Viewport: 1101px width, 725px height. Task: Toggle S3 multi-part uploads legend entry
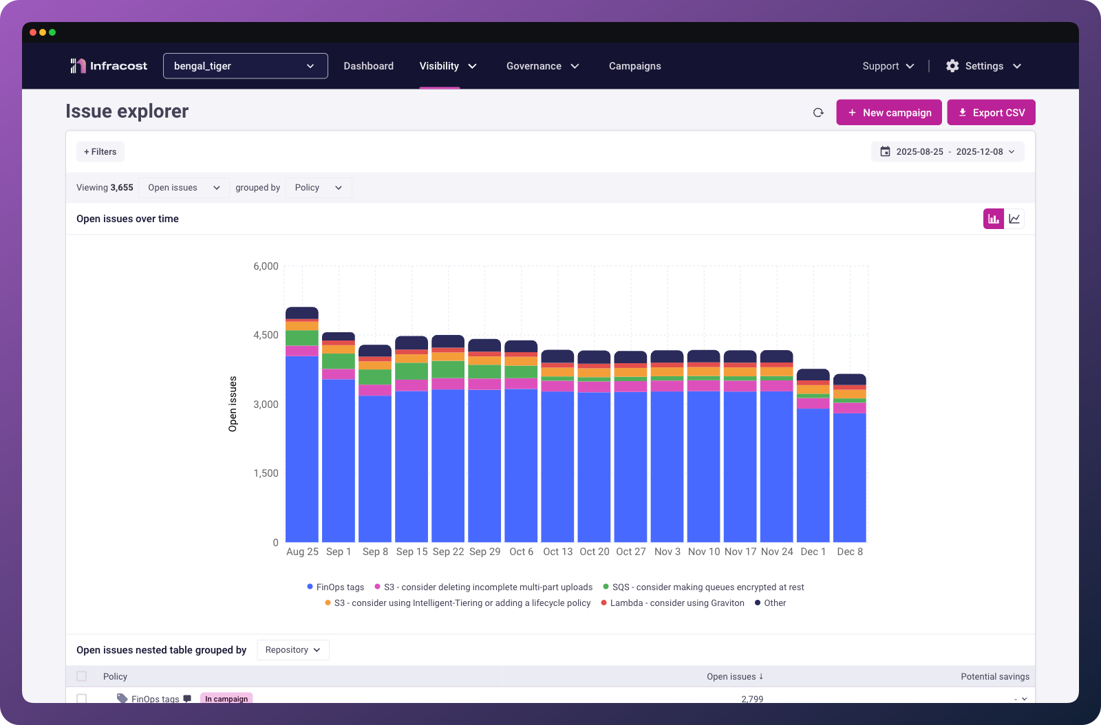pos(484,587)
